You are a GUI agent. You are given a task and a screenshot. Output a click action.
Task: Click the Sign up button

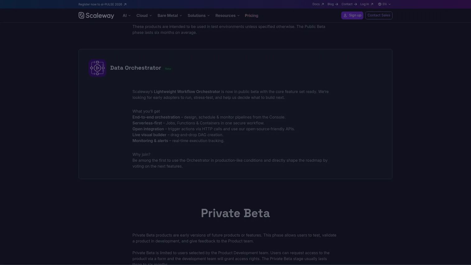352,16
